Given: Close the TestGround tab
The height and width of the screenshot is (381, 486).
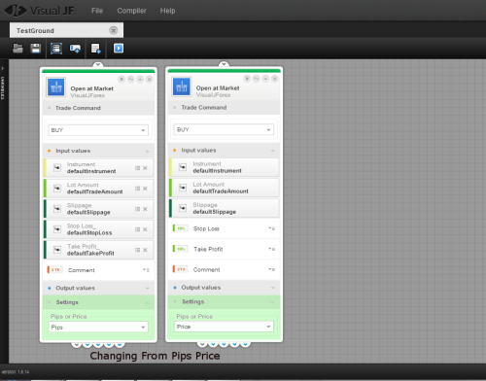Looking at the screenshot, I should click(x=114, y=30).
